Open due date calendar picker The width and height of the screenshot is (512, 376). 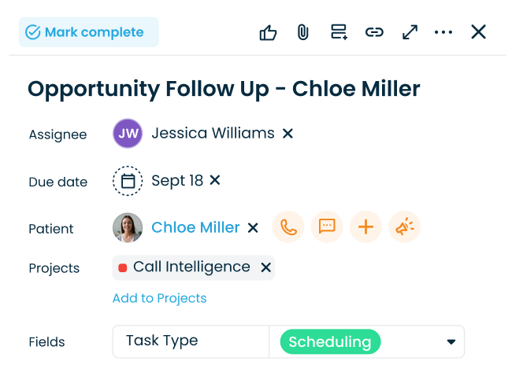click(x=128, y=181)
